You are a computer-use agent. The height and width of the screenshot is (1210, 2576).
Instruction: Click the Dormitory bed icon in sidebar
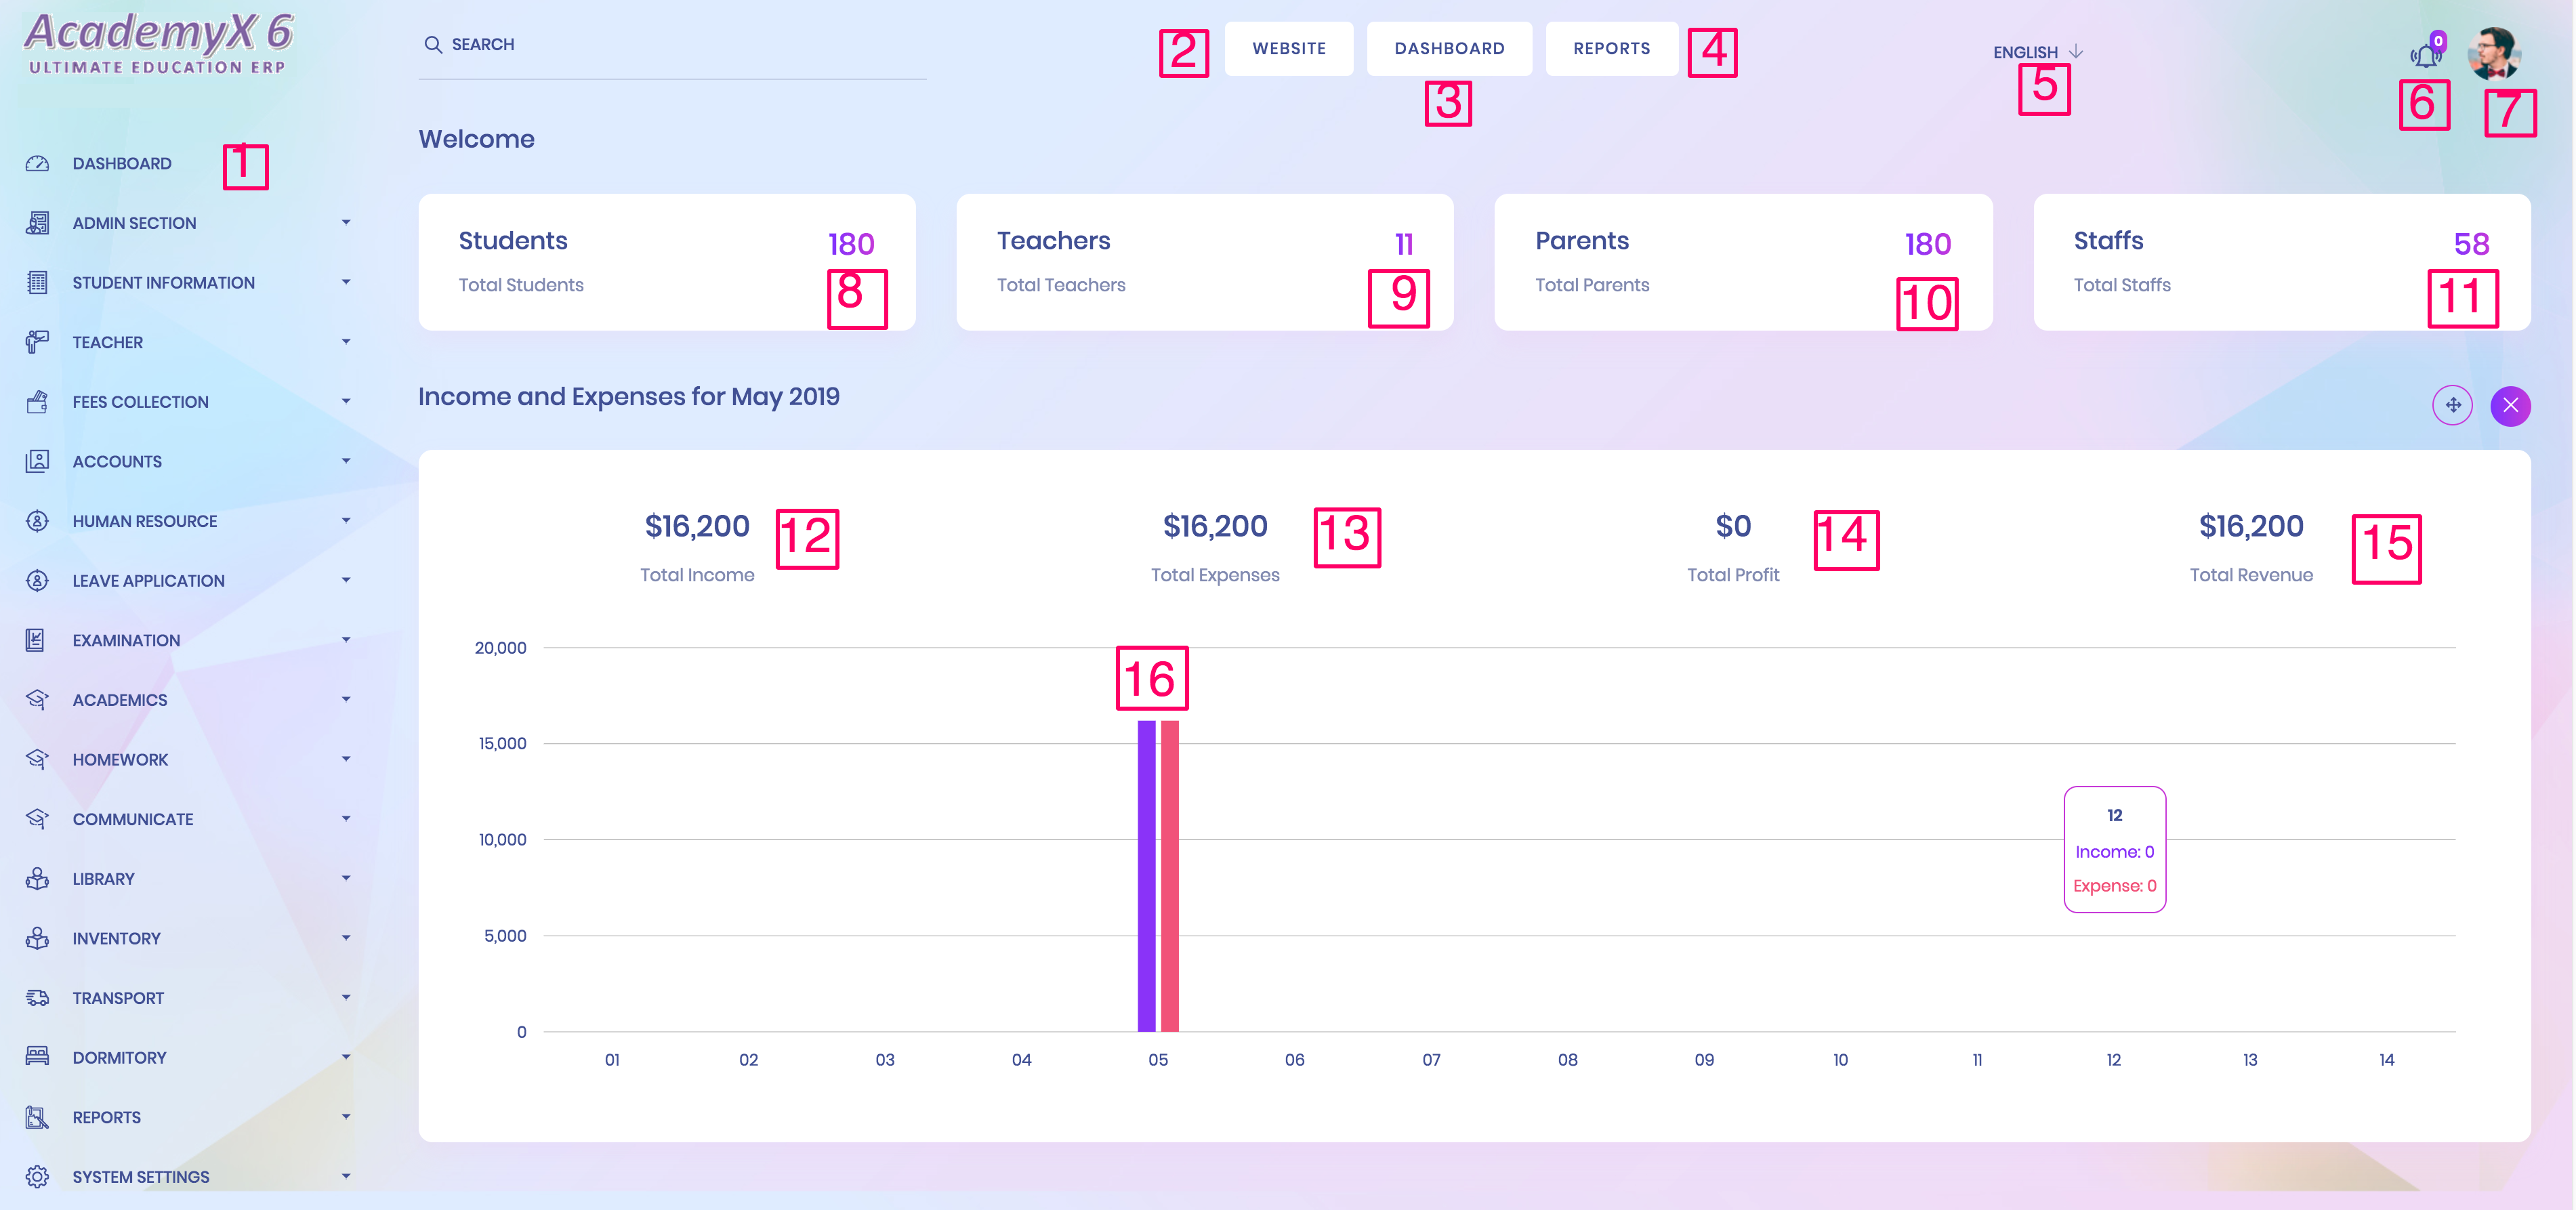37,1057
